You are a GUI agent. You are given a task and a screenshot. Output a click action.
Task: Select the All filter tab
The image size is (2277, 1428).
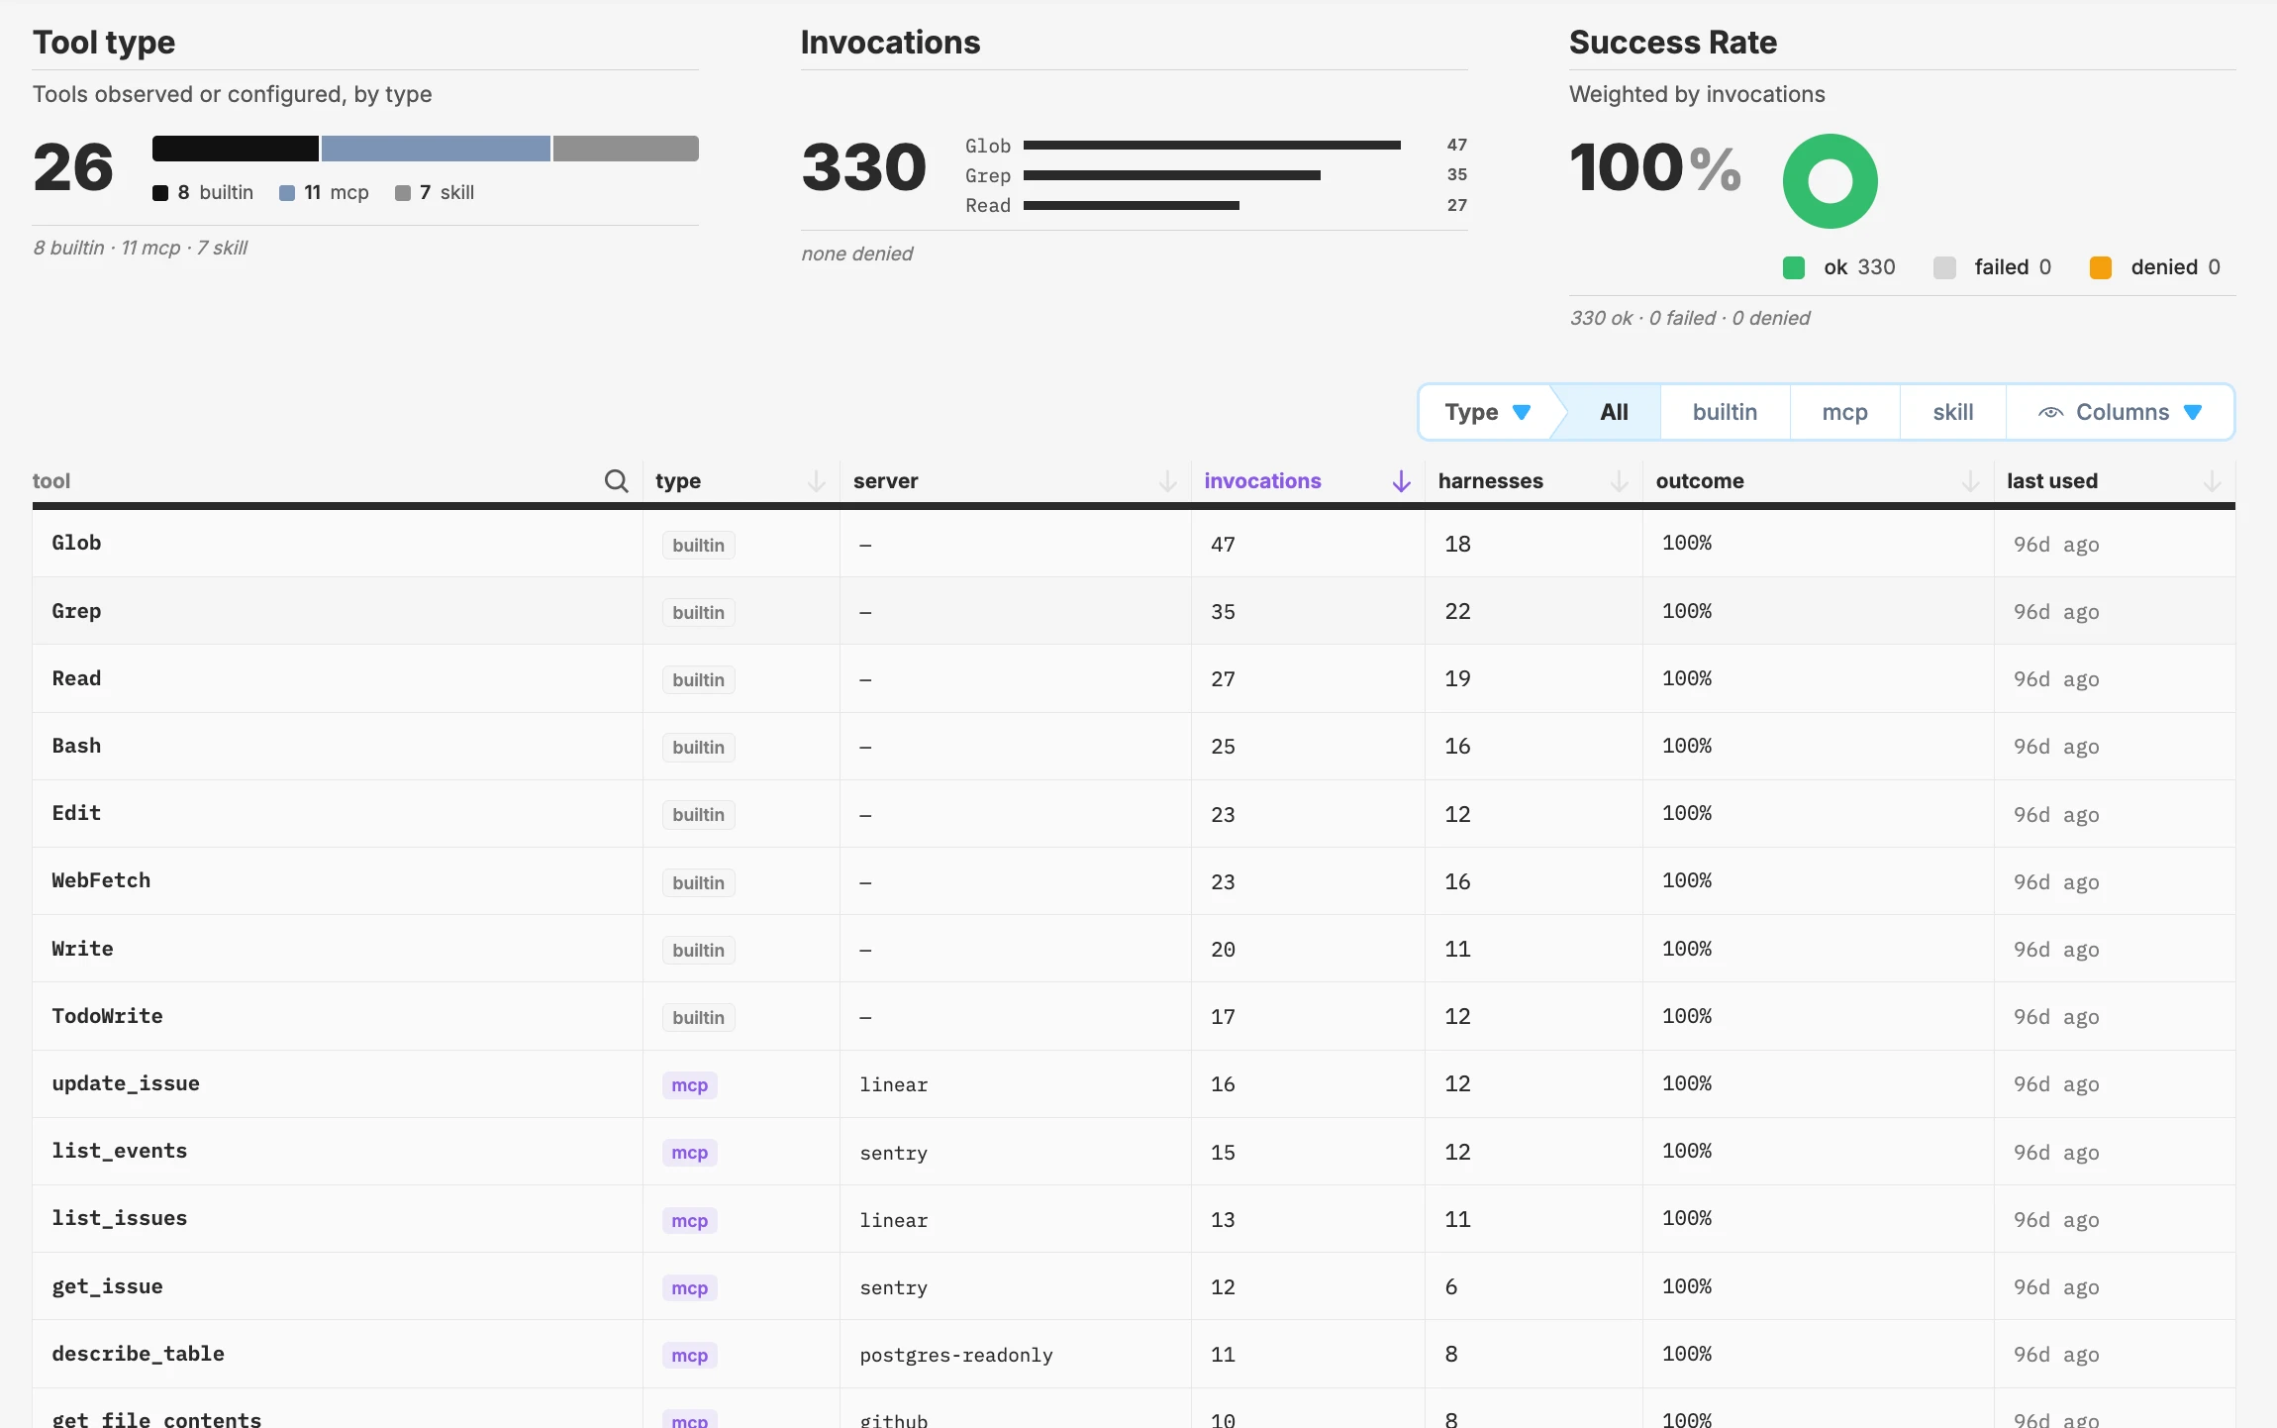coord(1614,412)
